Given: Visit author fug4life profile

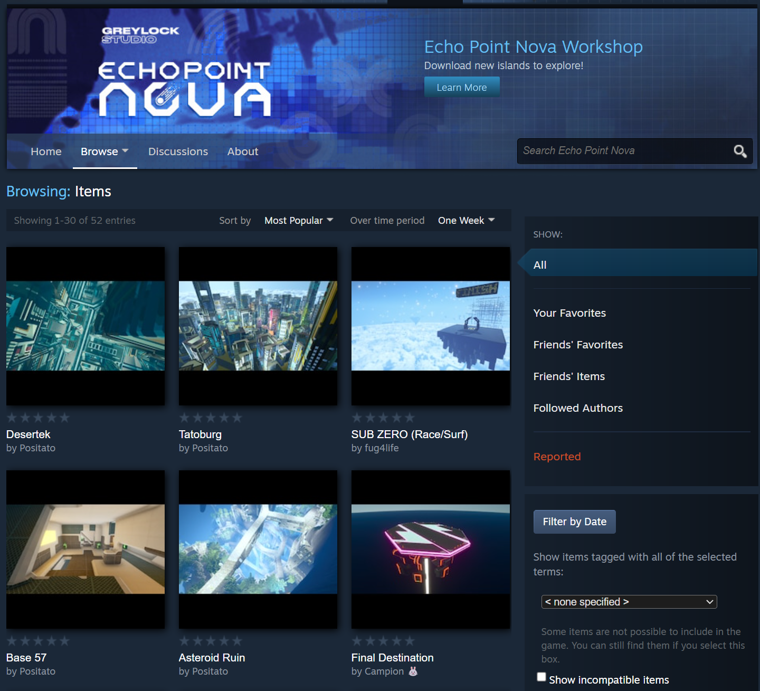Looking at the screenshot, I should pyautogui.click(x=382, y=448).
